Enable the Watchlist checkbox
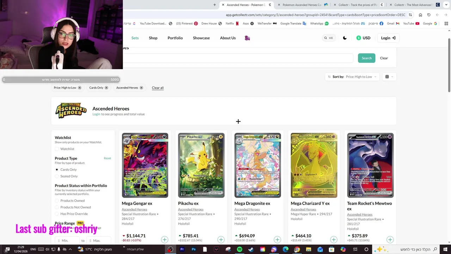The width and height of the screenshot is (451, 254). click(x=57, y=149)
